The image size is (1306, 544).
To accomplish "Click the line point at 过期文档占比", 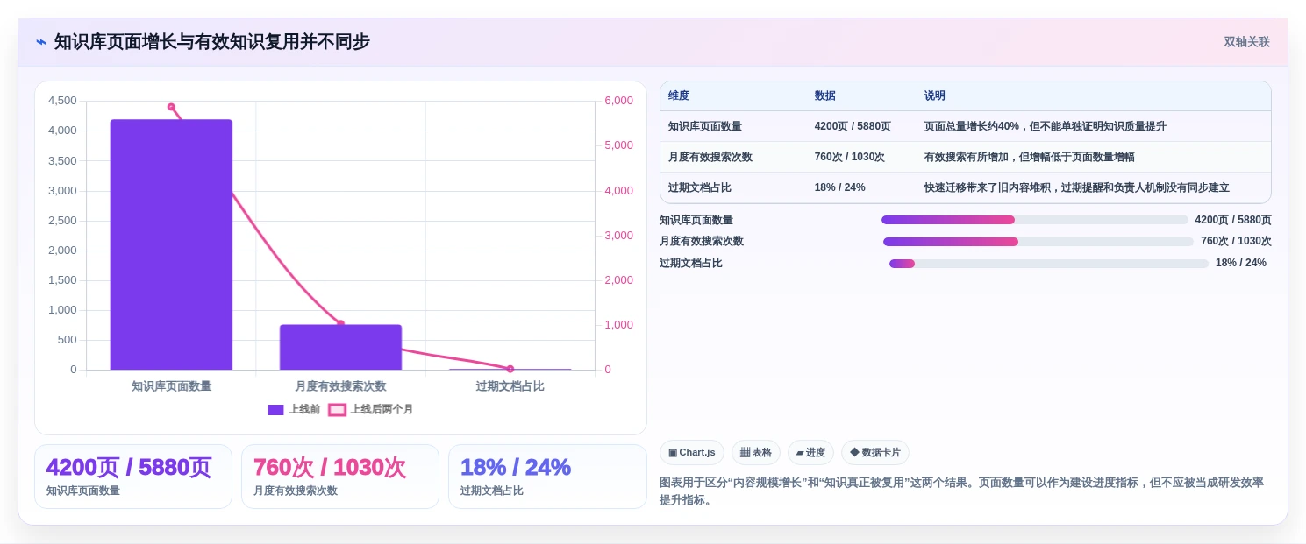I will pos(510,369).
